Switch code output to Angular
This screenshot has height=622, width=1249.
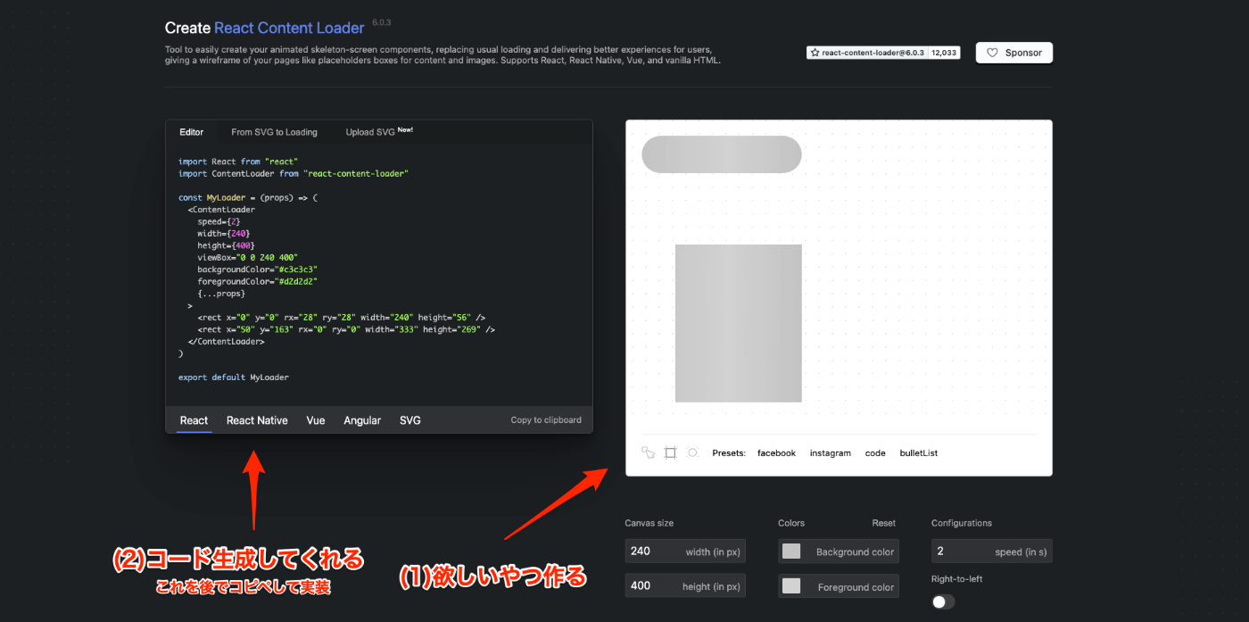pyautogui.click(x=362, y=420)
